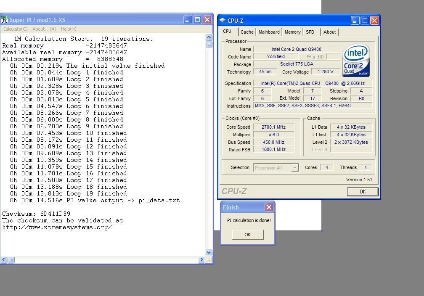This screenshot has width=424, height=296.
Task: Click the Package Socket 775 LGA field
Action: coord(297,64)
